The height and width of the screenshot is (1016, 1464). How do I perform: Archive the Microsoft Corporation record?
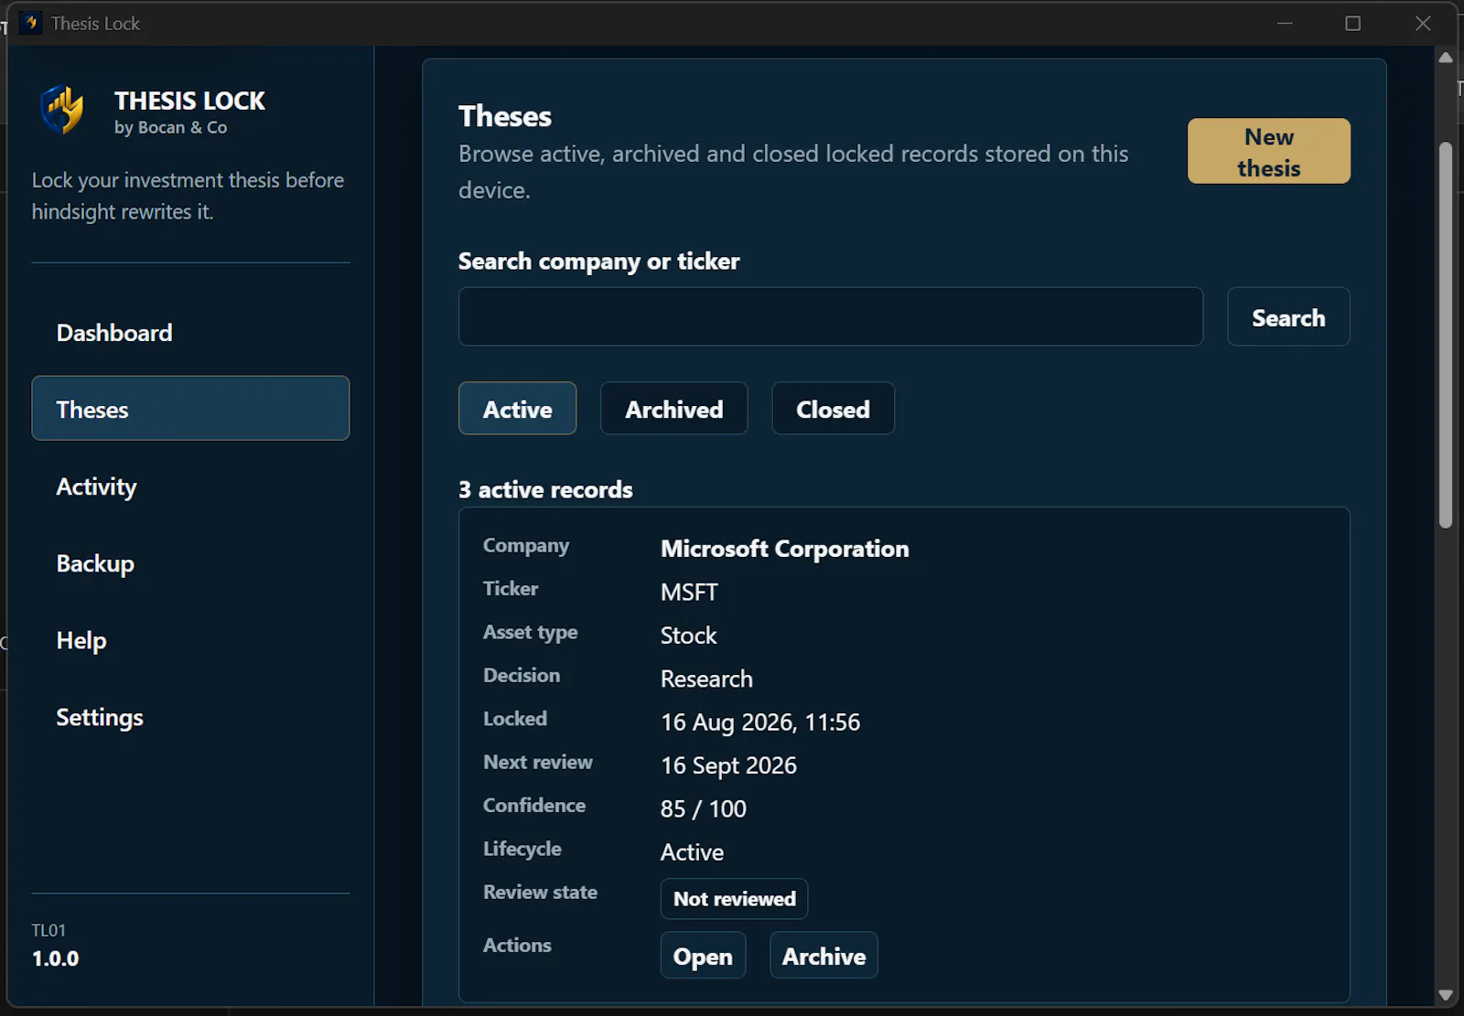coord(823,956)
